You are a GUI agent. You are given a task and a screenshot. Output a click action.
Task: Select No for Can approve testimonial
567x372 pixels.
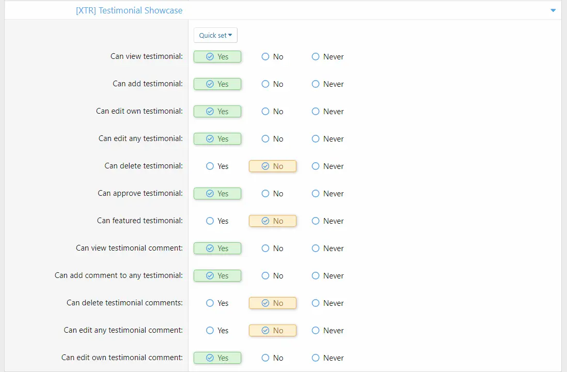(x=272, y=194)
